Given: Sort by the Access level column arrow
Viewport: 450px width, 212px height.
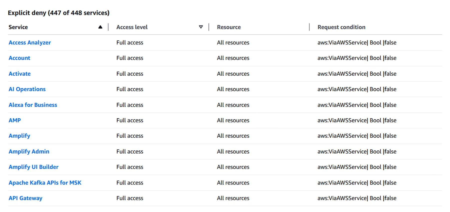Looking at the screenshot, I should (201, 27).
